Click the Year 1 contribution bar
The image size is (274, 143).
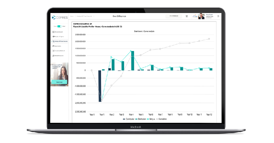100,86
